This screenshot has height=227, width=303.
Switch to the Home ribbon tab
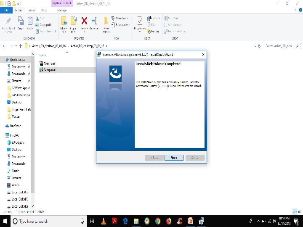coord(19,10)
